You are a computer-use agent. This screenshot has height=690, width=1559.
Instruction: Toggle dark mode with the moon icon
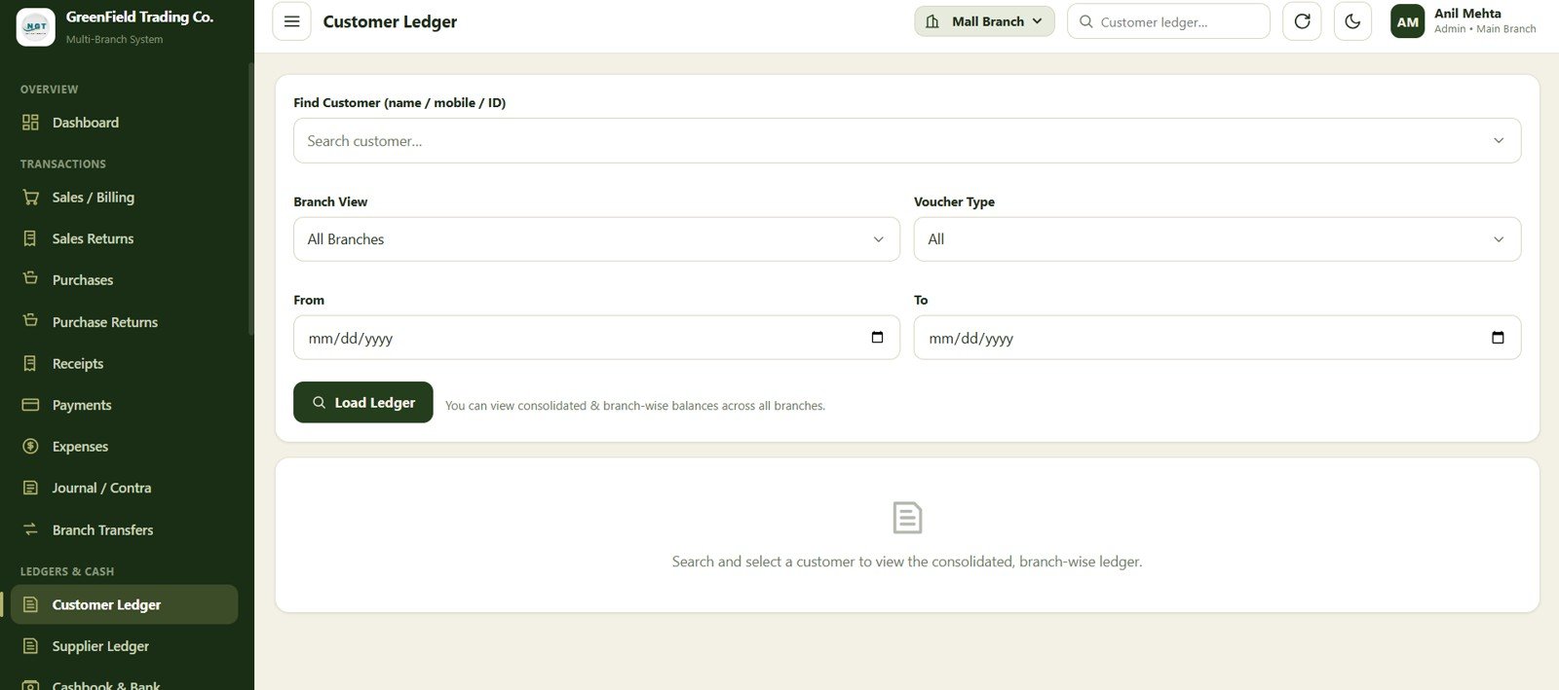tap(1352, 21)
